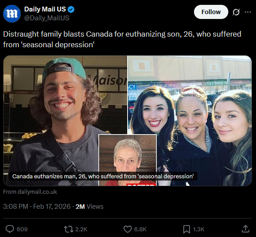Open the three-dot more options menu
This screenshot has width=256, height=237.
(x=248, y=12)
